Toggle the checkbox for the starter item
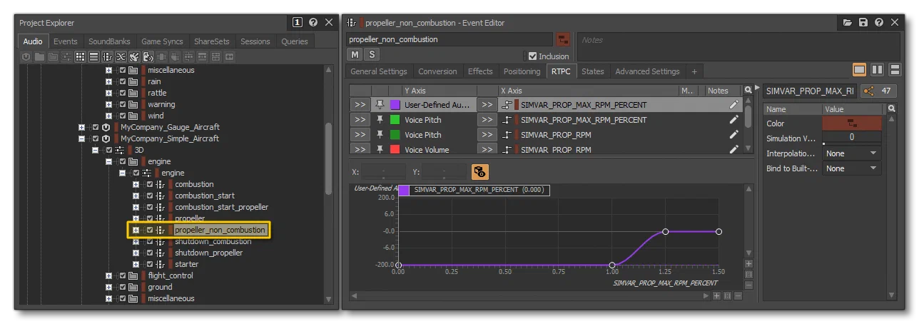This screenshot has height=324, width=919. pyautogui.click(x=150, y=264)
